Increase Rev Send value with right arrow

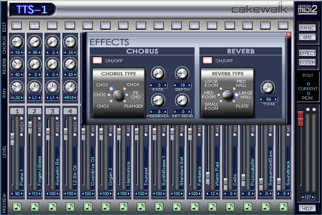(x=190, y=111)
